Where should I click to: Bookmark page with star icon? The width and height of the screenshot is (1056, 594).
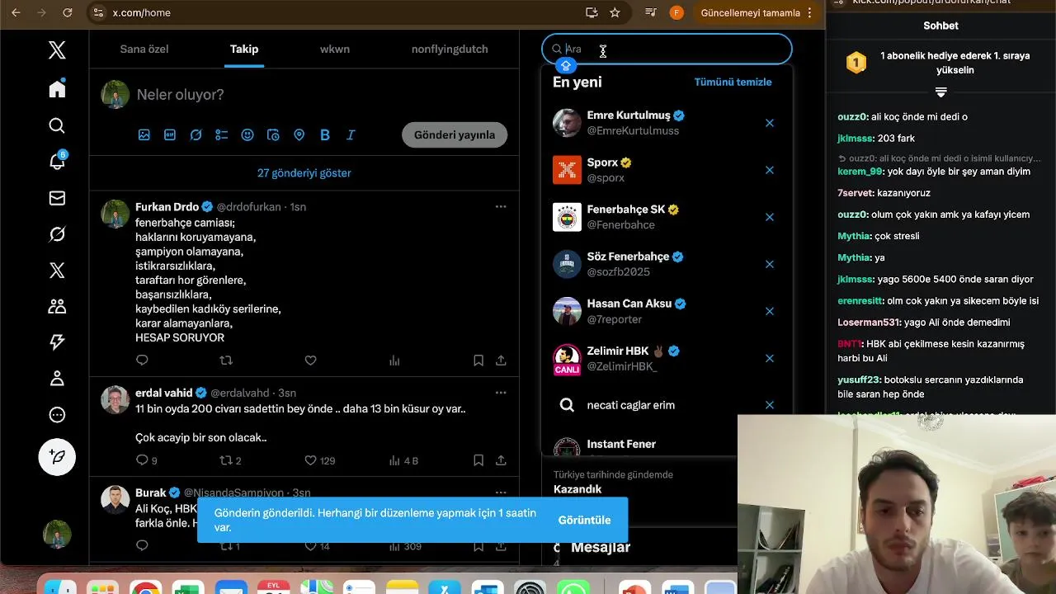tap(615, 12)
